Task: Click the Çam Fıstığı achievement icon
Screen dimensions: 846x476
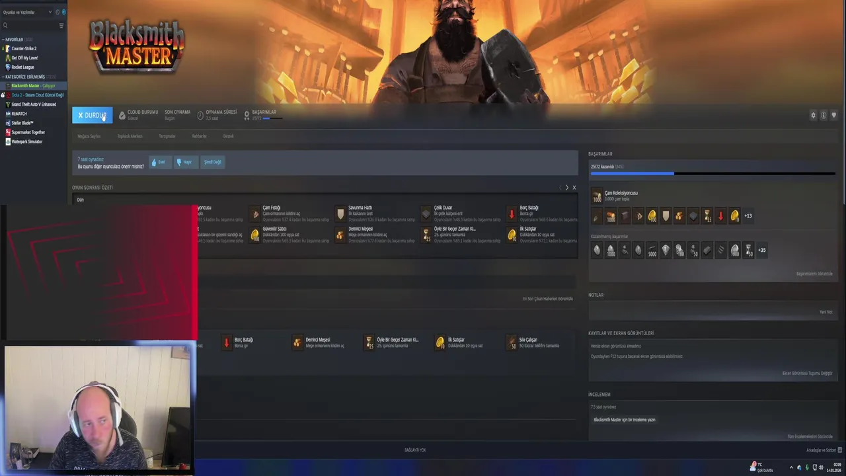Action: click(255, 214)
